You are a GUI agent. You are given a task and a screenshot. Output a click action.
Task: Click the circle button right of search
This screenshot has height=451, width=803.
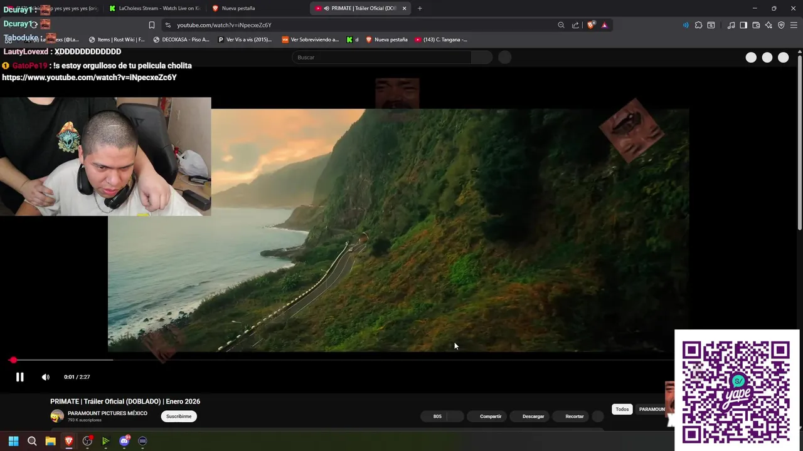coord(504,57)
